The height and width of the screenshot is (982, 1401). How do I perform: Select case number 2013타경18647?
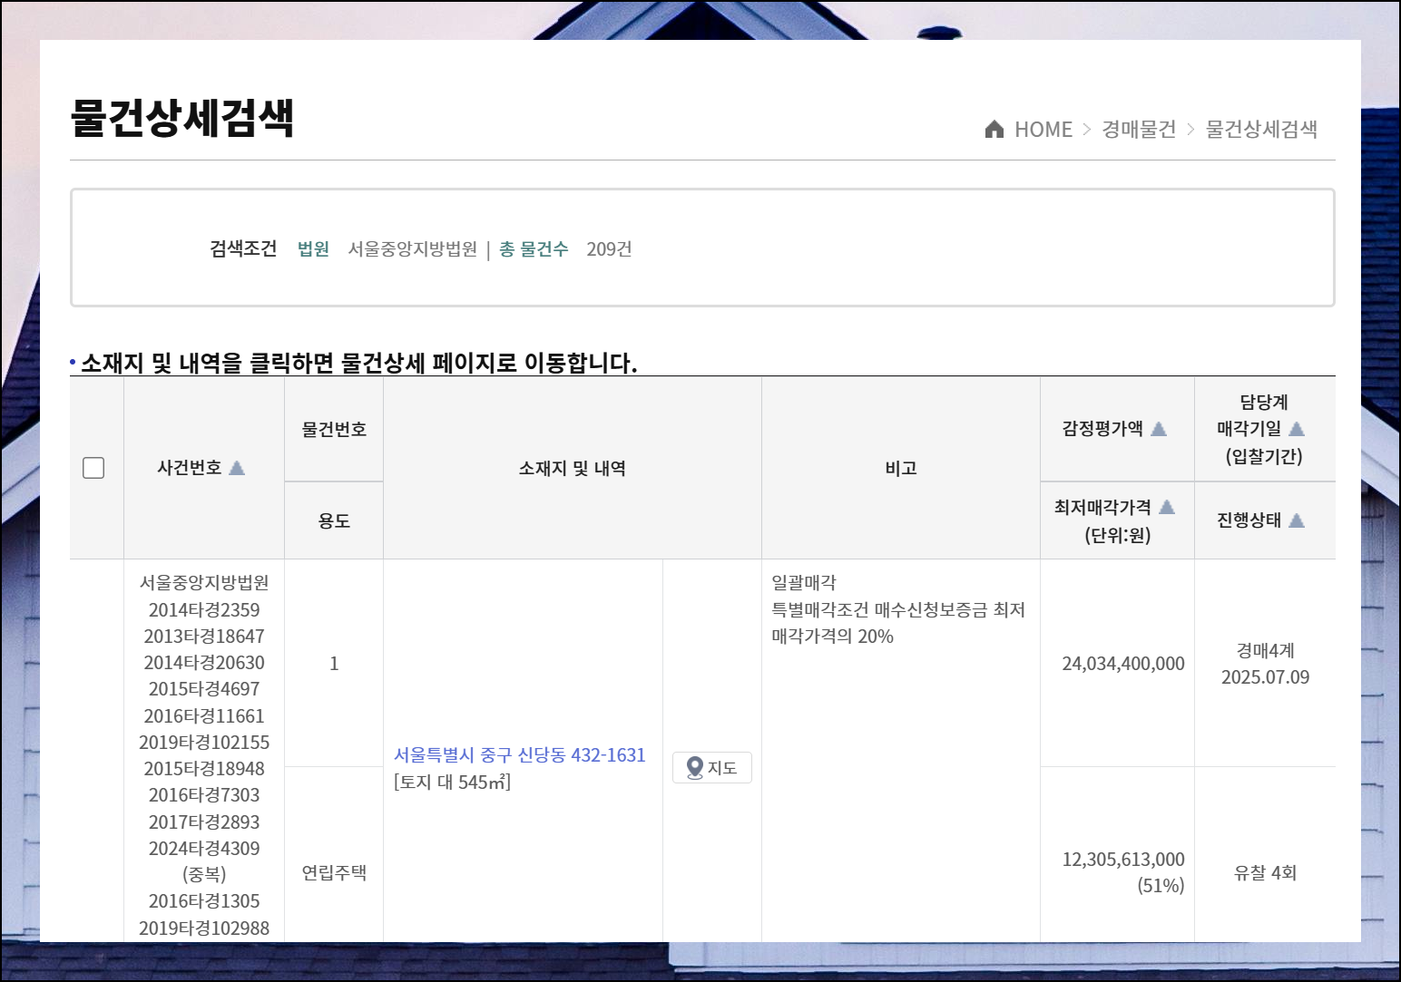point(204,637)
